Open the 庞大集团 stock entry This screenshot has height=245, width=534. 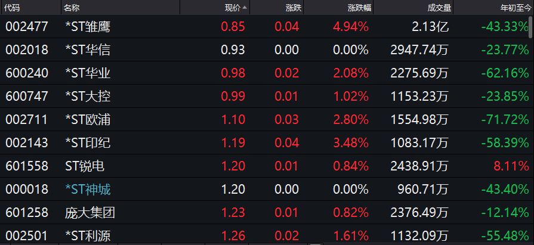[90, 213]
